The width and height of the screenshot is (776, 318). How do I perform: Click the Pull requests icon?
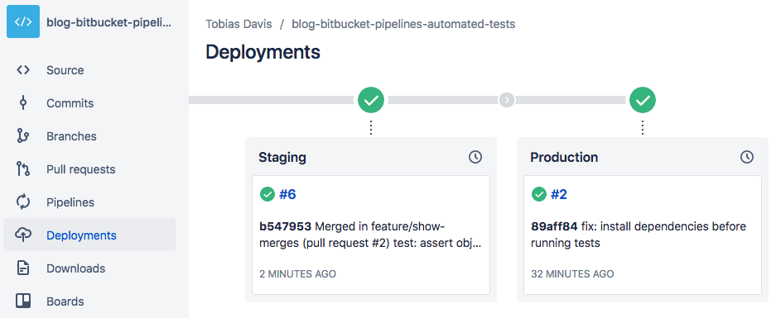23,169
